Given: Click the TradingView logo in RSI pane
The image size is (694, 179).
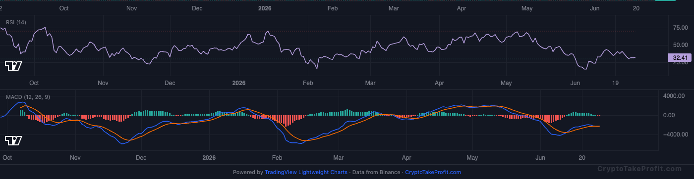Looking at the screenshot, I should 13,66.
